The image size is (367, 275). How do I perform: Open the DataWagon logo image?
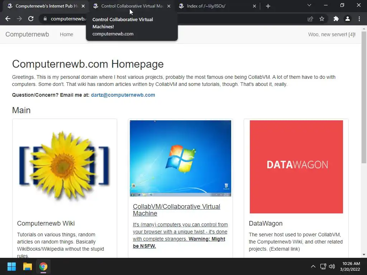point(296,167)
